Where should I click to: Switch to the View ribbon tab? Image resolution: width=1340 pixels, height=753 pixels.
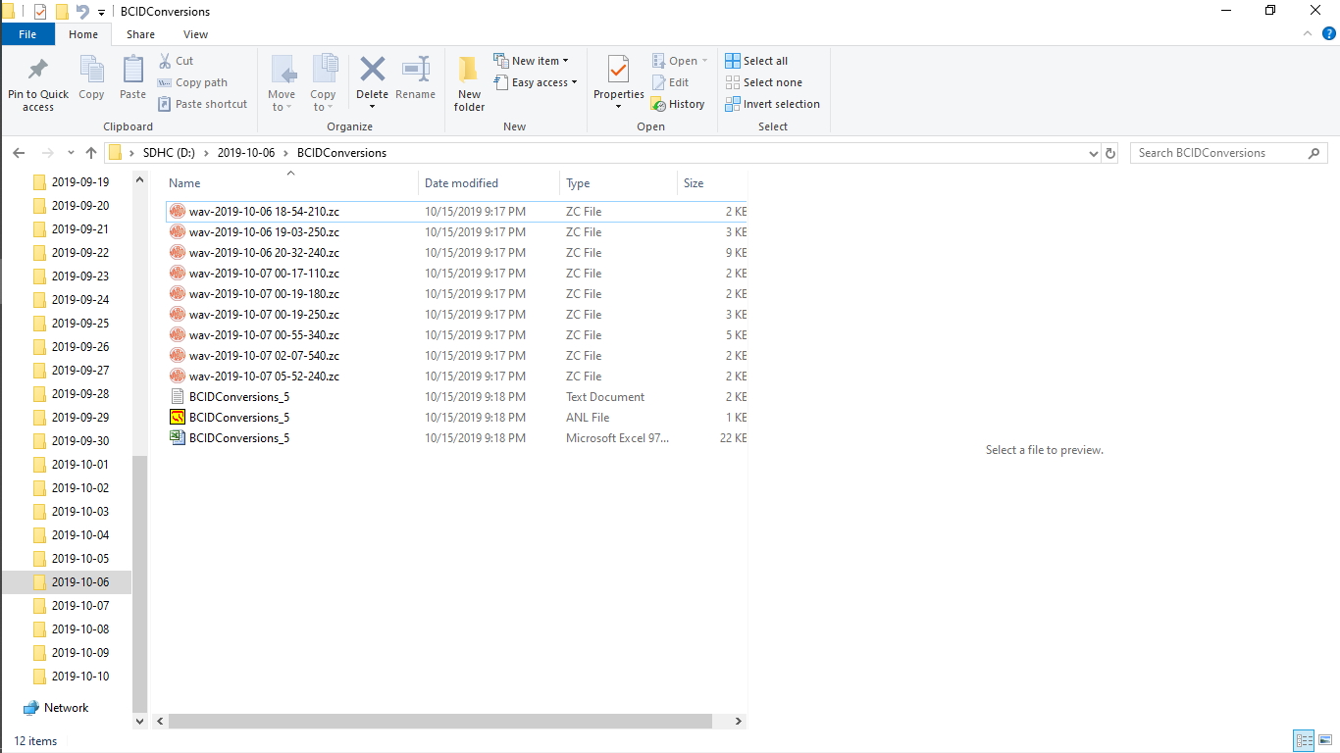pos(195,33)
